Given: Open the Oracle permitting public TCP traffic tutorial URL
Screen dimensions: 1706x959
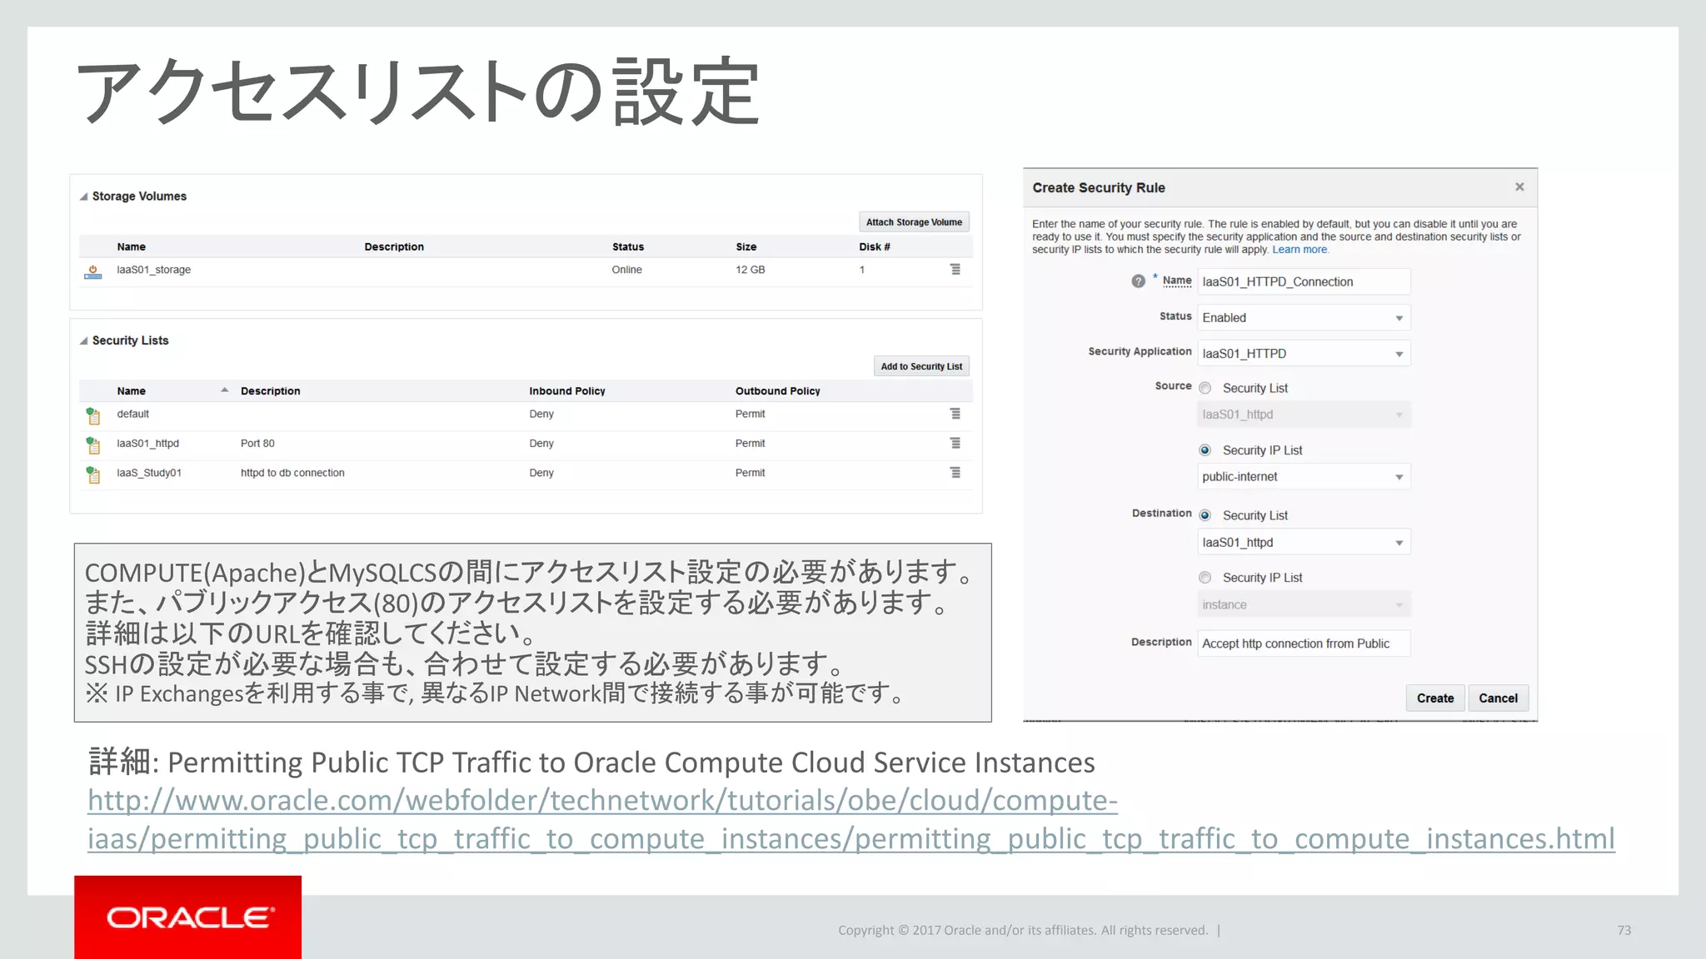Looking at the screenshot, I should pos(851,819).
